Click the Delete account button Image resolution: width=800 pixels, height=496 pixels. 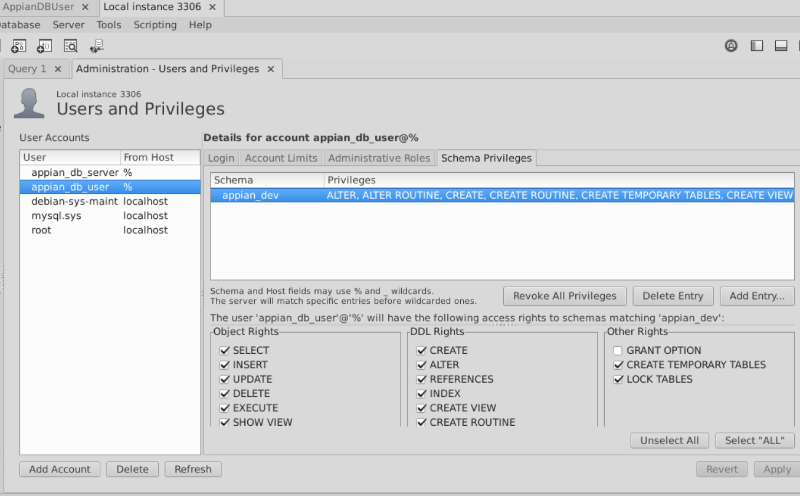click(132, 469)
